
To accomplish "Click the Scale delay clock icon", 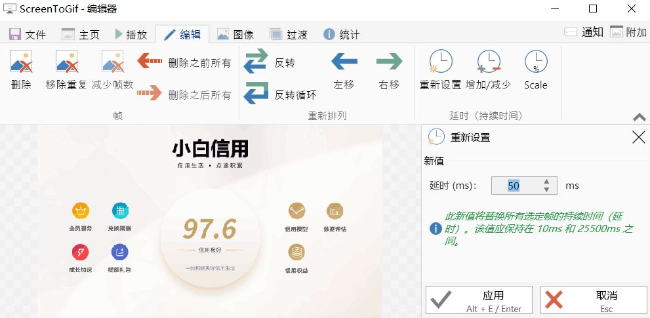I will (x=536, y=62).
